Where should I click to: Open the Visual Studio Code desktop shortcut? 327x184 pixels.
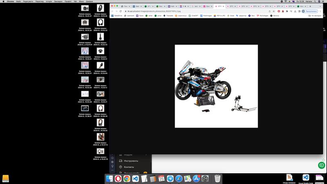pyautogui.click(x=305, y=177)
